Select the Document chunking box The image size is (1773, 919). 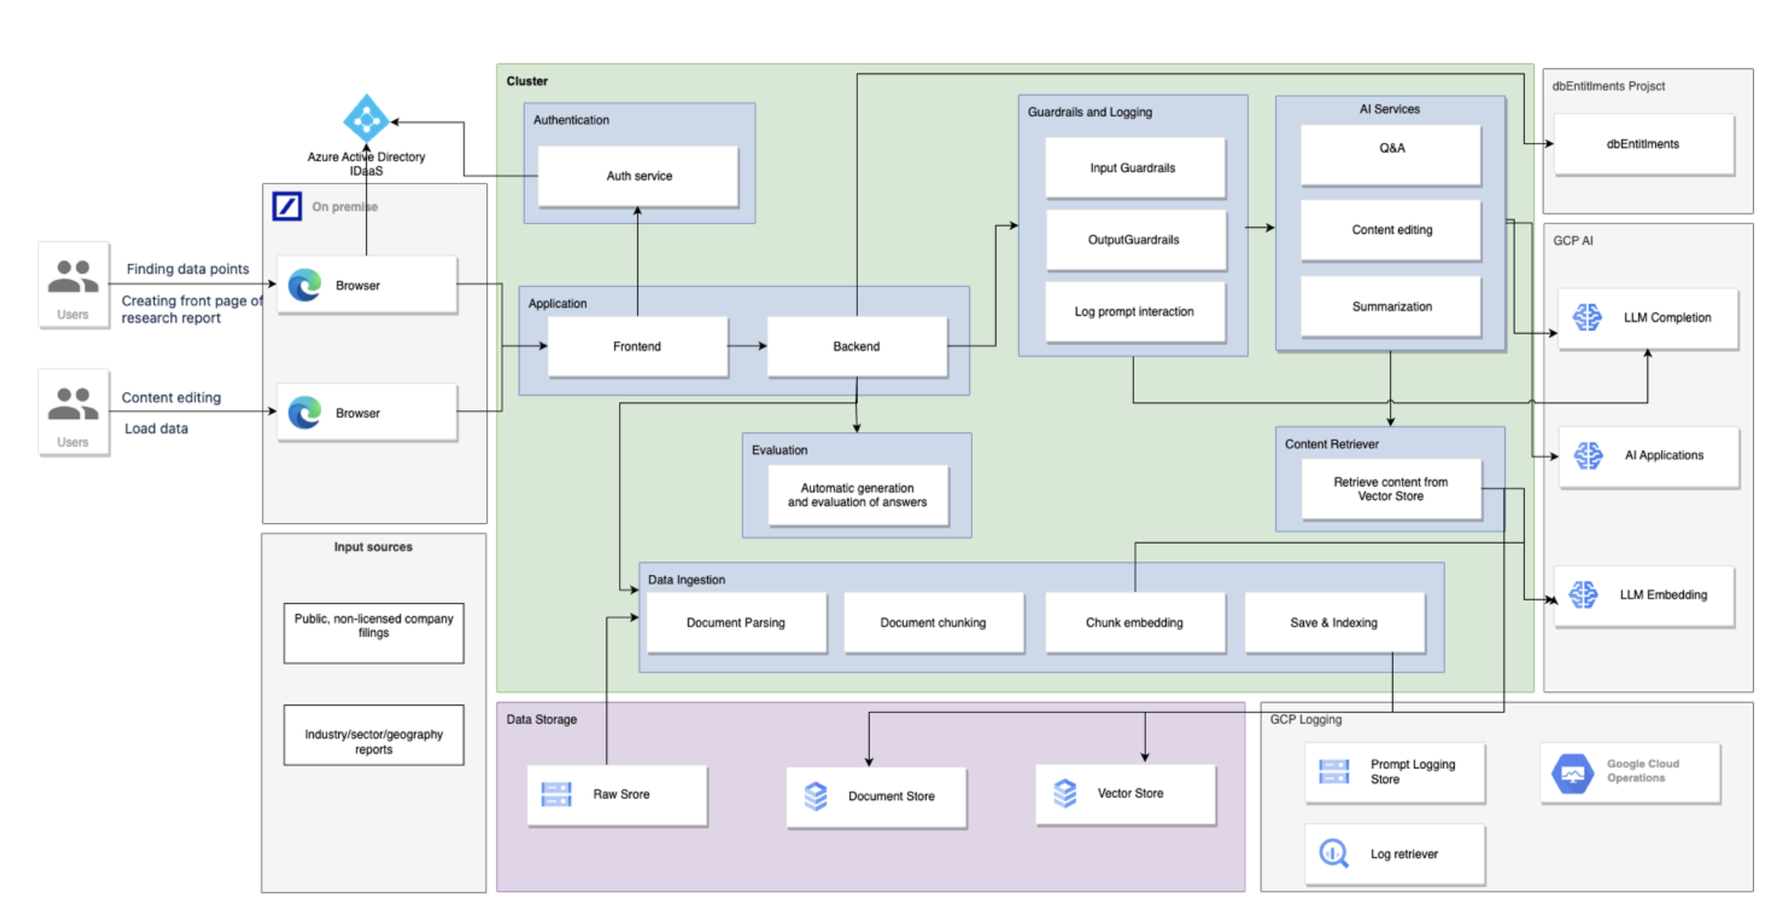[x=933, y=622]
